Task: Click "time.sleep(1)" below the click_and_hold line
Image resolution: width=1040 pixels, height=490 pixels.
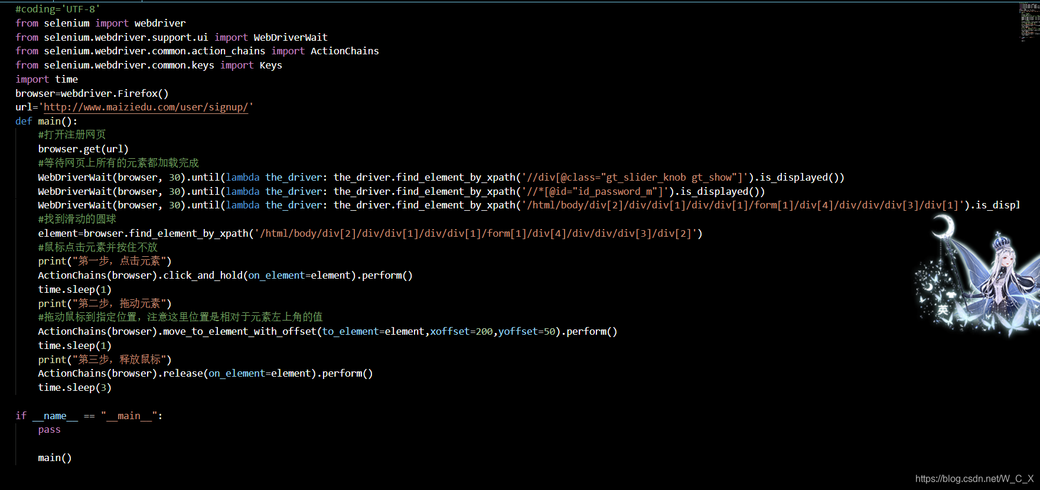Action: tap(75, 289)
